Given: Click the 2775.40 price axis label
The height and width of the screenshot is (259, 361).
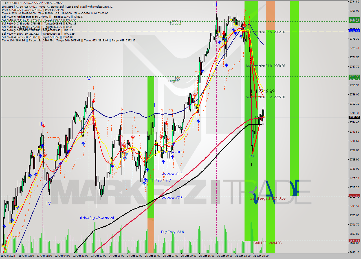Looking at the screenshot, I should click(x=354, y=48).
